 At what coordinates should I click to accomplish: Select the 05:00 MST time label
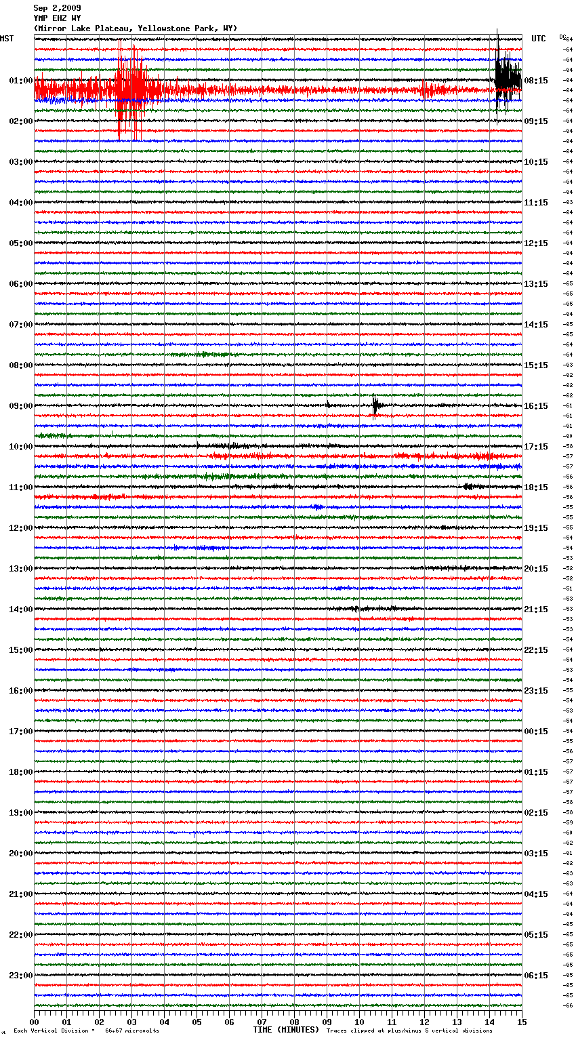[21, 243]
